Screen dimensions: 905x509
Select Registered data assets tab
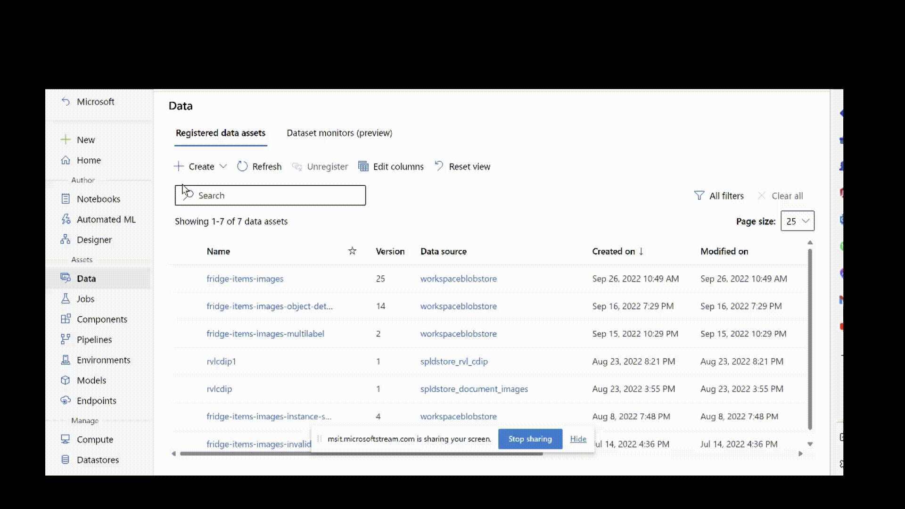(x=220, y=132)
